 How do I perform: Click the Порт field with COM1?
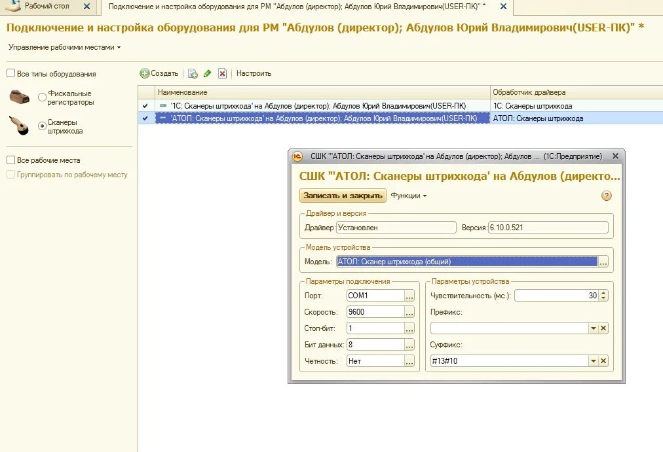(375, 296)
